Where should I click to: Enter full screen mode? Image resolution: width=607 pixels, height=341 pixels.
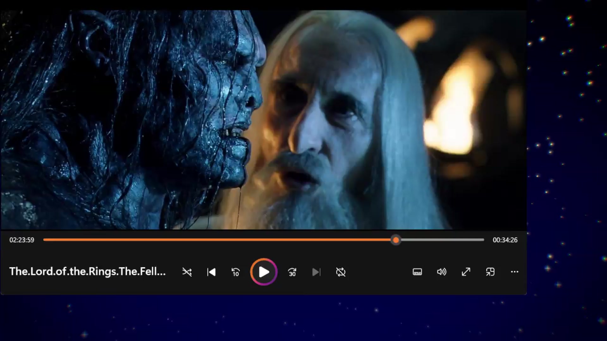click(466, 272)
